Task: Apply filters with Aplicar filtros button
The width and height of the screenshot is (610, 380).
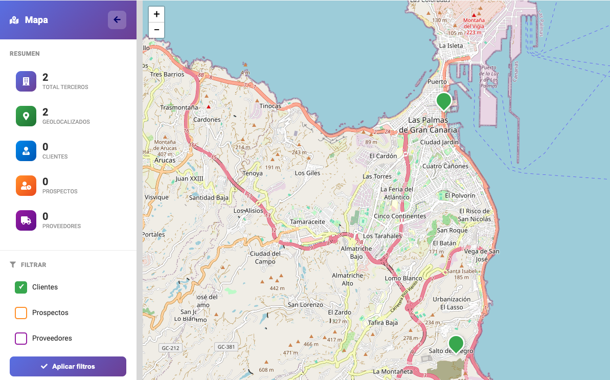Action: 68,366
